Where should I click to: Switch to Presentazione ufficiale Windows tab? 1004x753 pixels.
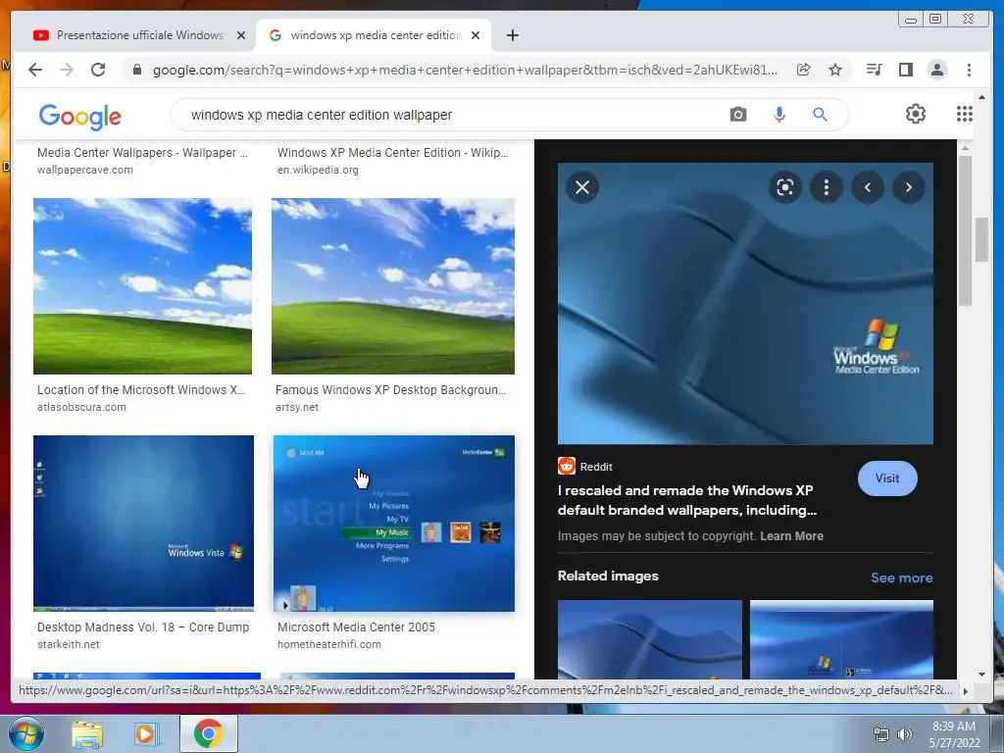pyautogui.click(x=139, y=35)
